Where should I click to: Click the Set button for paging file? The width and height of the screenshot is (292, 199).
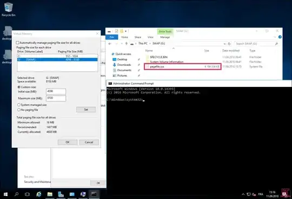tap(86, 109)
